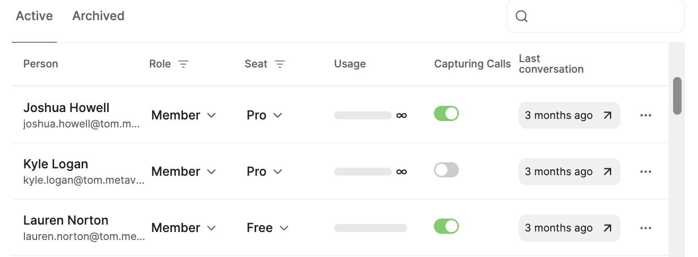The width and height of the screenshot is (698, 257).
Task: Click the search magnifier icon
Action: pyautogui.click(x=521, y=16)
